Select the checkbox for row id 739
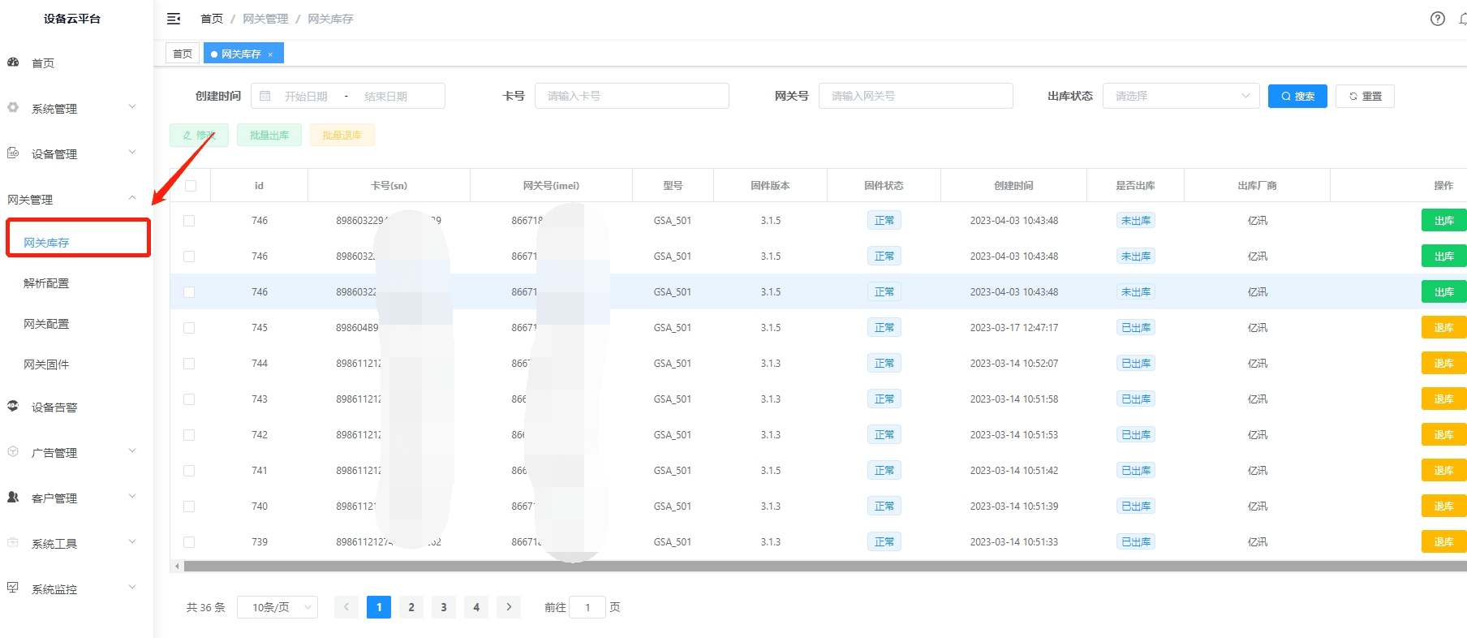 [189, 542]
